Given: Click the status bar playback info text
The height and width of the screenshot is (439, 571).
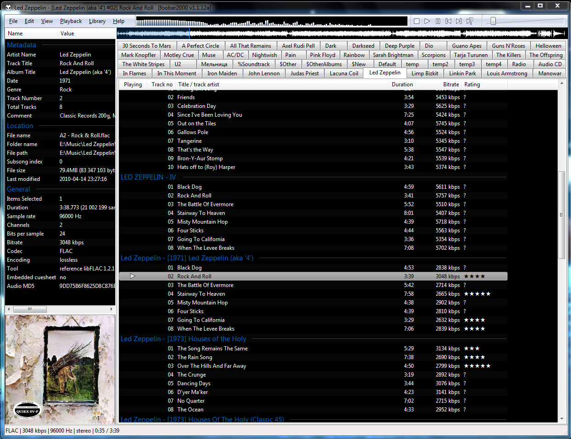Looking at the screenshot, I should (x=62, y=431).
